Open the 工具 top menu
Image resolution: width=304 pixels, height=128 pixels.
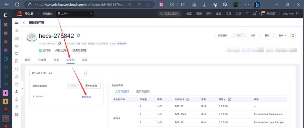point(228,13)
